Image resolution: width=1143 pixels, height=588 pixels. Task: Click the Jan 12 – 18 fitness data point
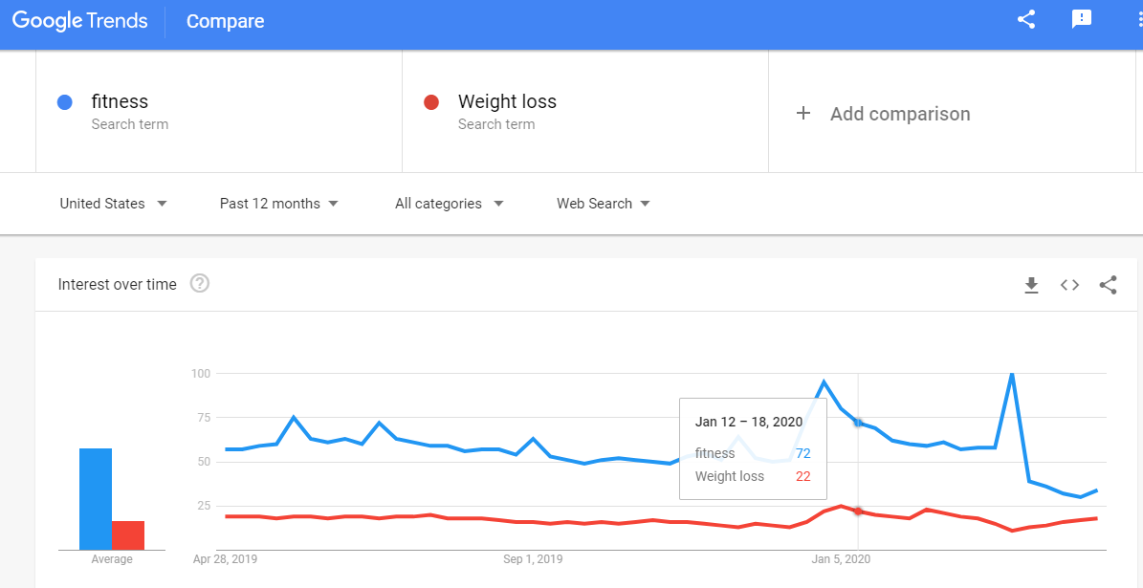point(858,423)
